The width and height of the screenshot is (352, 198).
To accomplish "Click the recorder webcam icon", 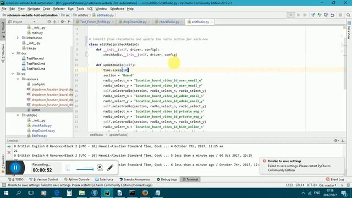I will click(100, 167).
